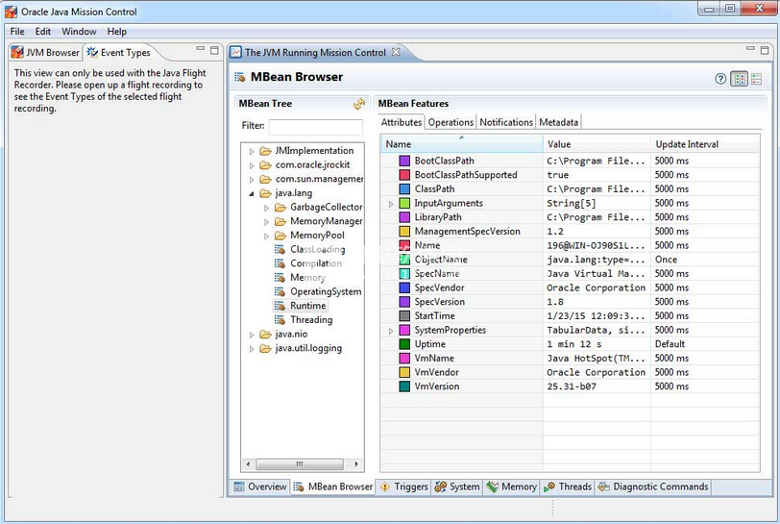Click the Threads tab icon
The width and height of the screenshot is (780, 524).
coord(549,487)
